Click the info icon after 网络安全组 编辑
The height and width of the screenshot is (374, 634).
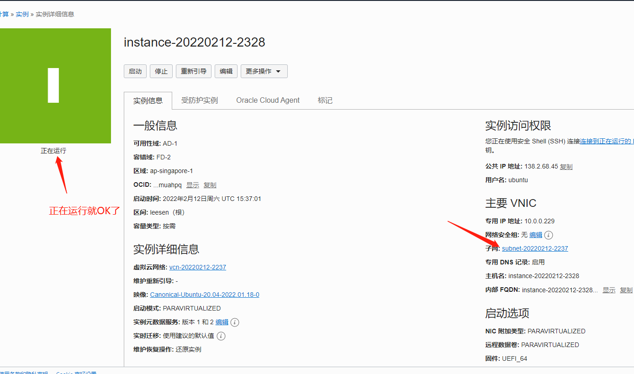coord(548,235)
